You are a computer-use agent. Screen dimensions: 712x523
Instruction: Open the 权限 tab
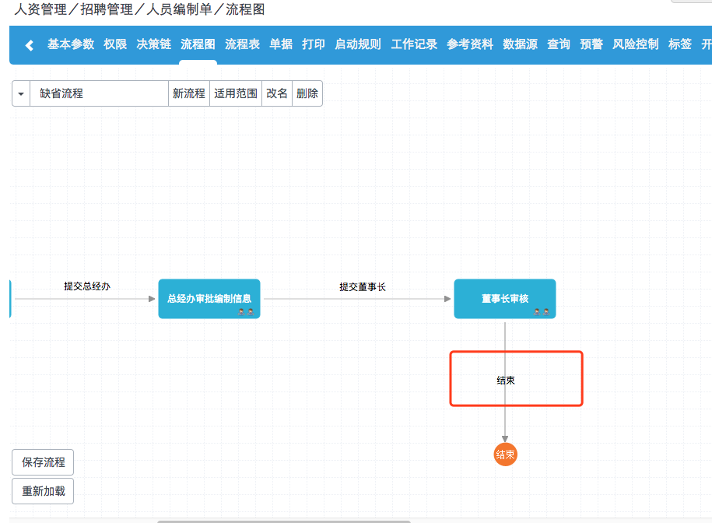click(115, 44)
